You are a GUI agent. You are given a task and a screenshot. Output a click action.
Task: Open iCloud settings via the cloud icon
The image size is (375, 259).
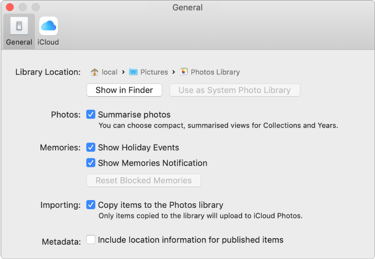tap(48, 25)
